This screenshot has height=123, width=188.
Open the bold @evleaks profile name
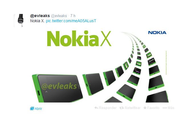tap(40, 16)
